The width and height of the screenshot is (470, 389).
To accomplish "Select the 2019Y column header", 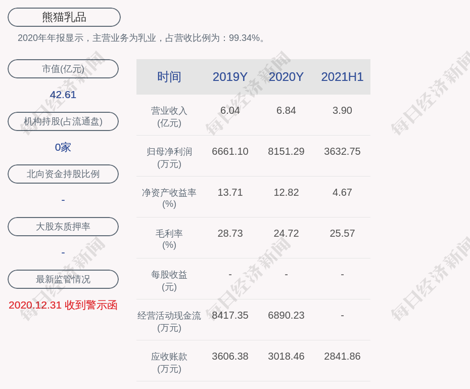I will point(230,77).
